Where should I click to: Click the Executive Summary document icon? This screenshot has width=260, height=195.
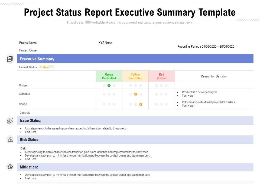point(10,58)
